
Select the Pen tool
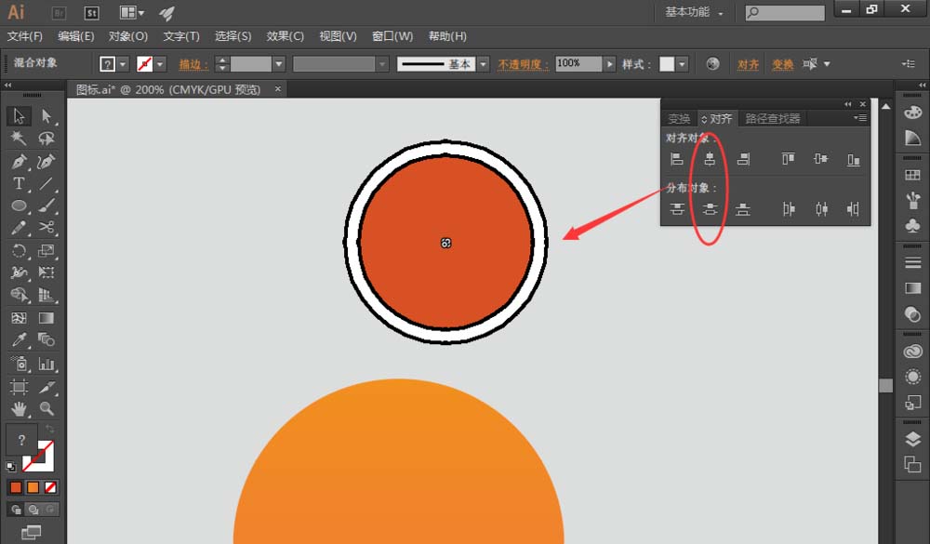point(19,162)
